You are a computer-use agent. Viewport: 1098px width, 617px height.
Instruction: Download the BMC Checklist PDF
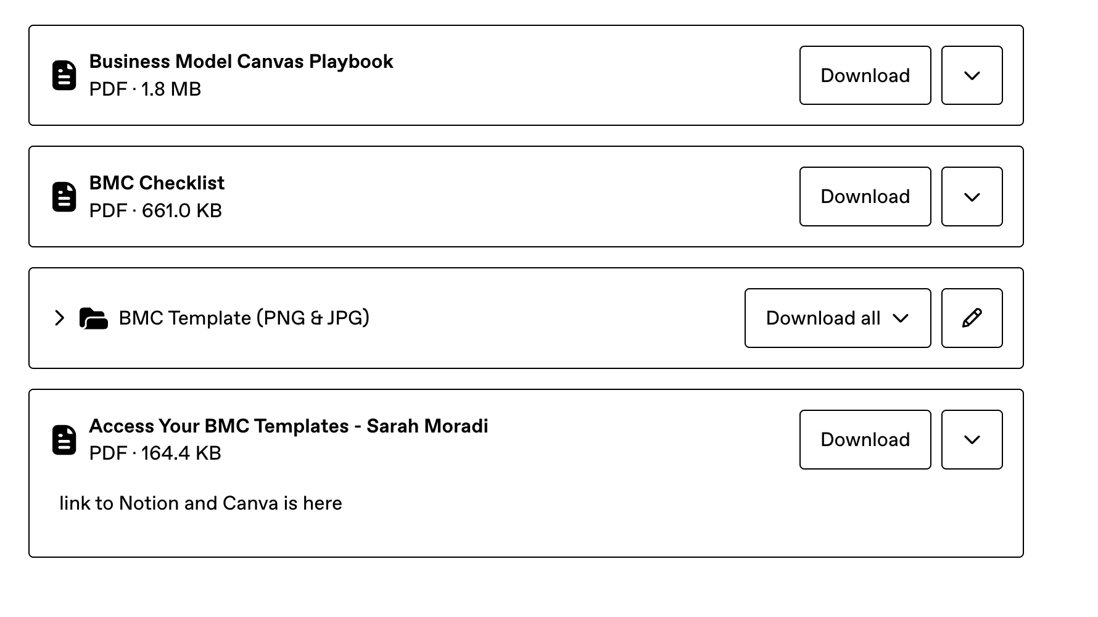pyautogui.click(x=865, y=197)
